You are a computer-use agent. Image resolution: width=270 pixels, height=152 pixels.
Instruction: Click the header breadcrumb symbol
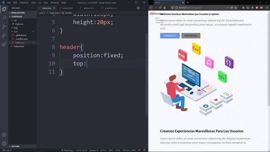click(x=67, y=13)
